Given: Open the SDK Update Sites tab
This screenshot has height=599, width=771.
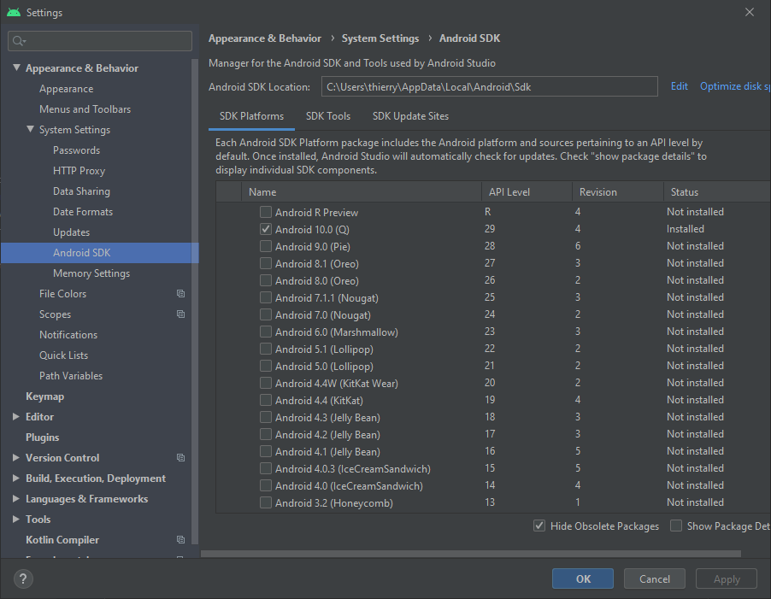Looking at the screenshot, I should [410, 116].
